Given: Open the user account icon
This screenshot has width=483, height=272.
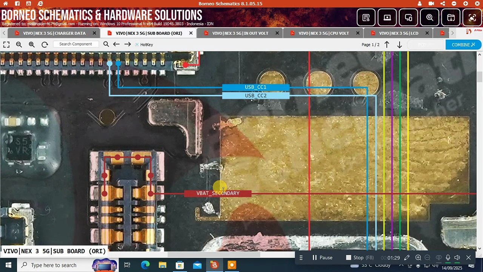Looking at the screenshot, I should point(420,4).
